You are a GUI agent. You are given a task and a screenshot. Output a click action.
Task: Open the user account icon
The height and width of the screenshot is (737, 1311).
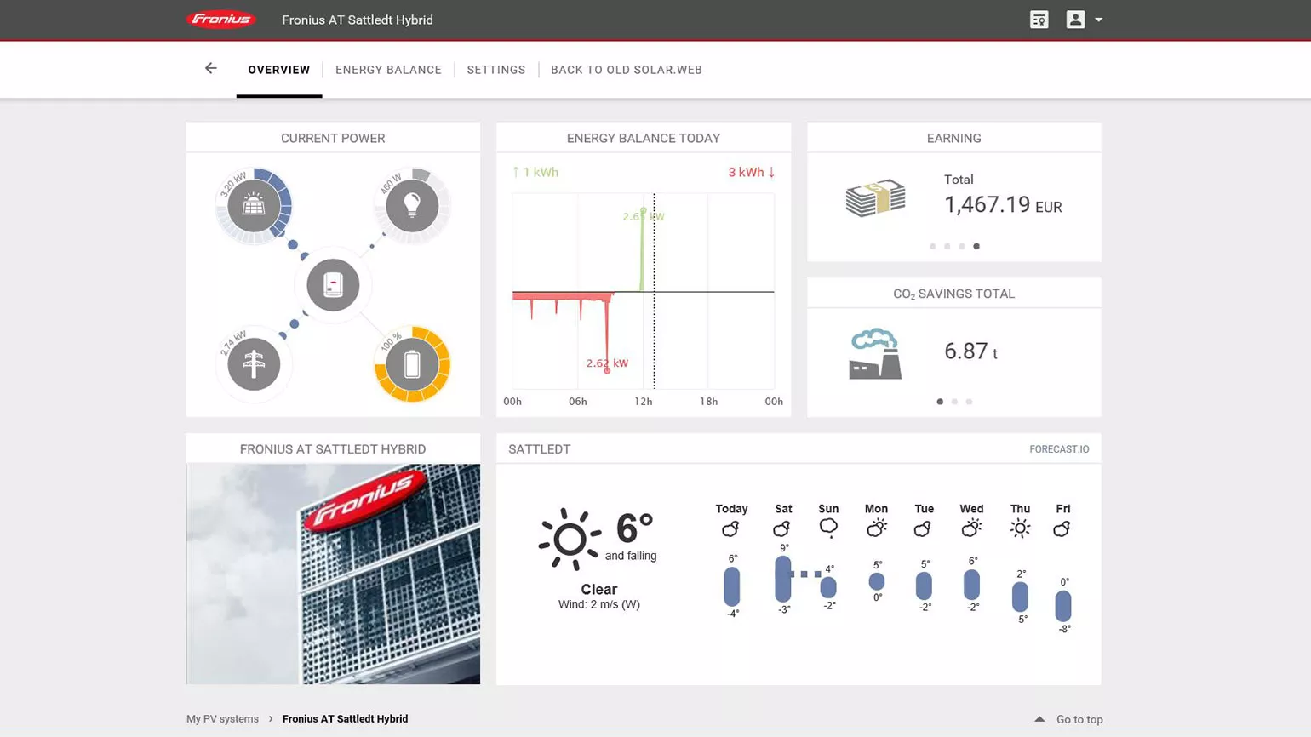tap(1075, 20)
